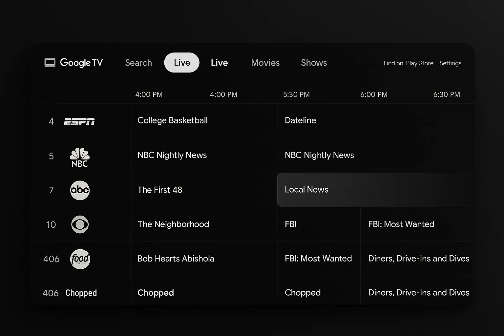
Task: Pick The Neighborhood on channel 10
Action: (x=173, y=224)
